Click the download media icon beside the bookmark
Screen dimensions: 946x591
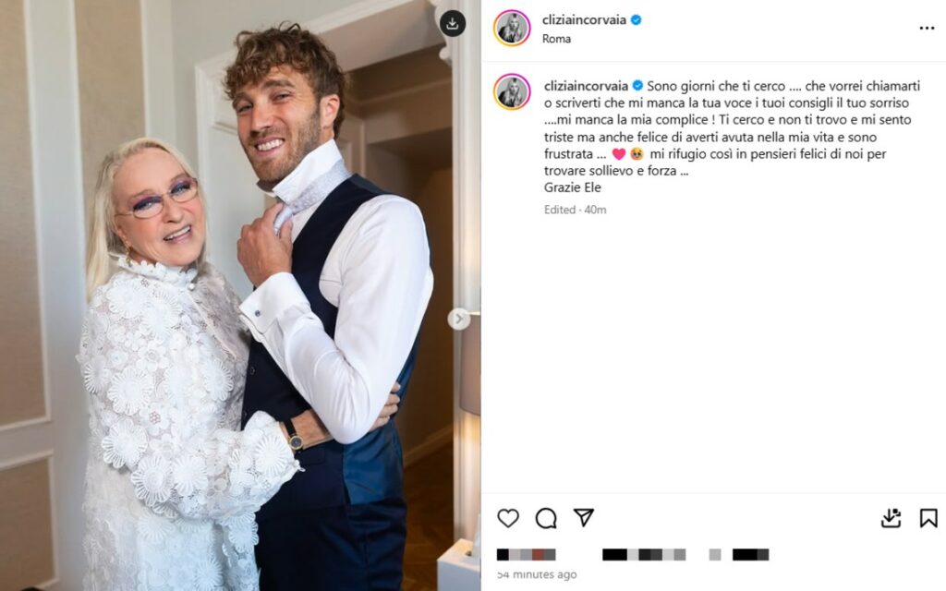891,517
